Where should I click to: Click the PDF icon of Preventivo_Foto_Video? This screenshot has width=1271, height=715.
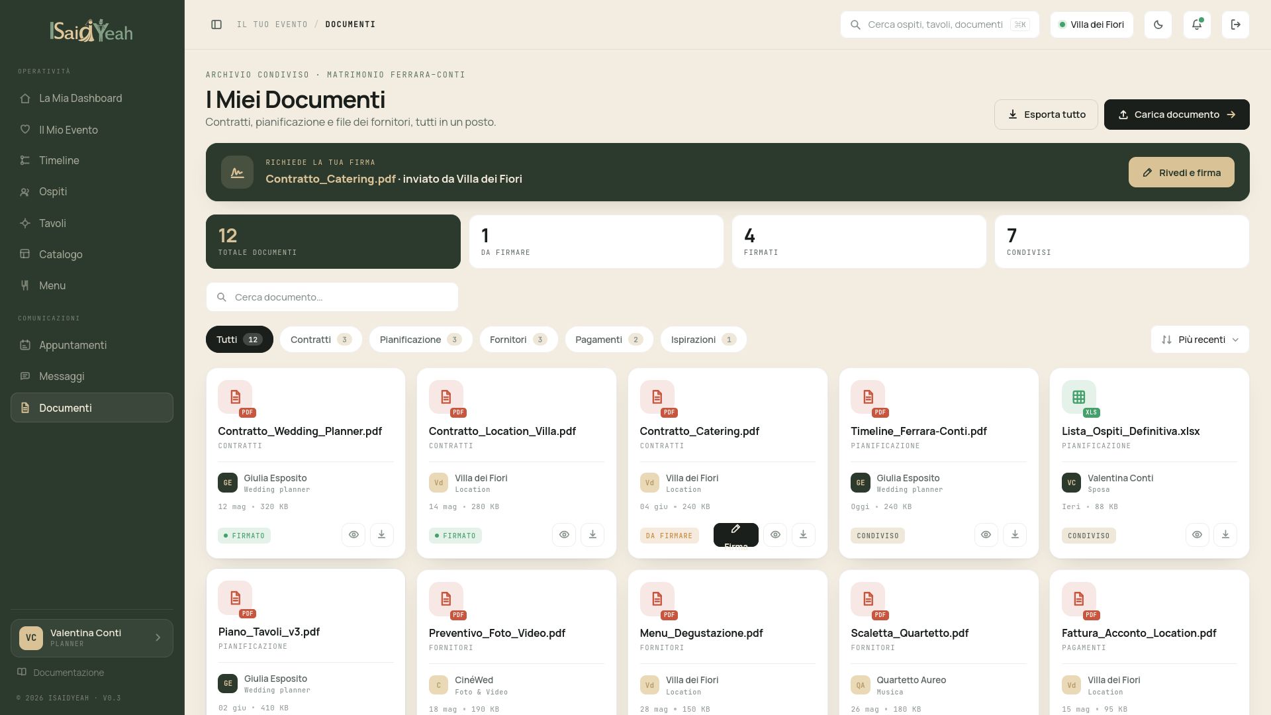coord(446,599)
